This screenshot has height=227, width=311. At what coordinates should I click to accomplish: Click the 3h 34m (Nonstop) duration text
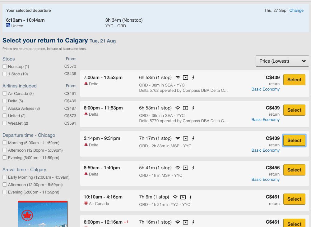point(124,20)
